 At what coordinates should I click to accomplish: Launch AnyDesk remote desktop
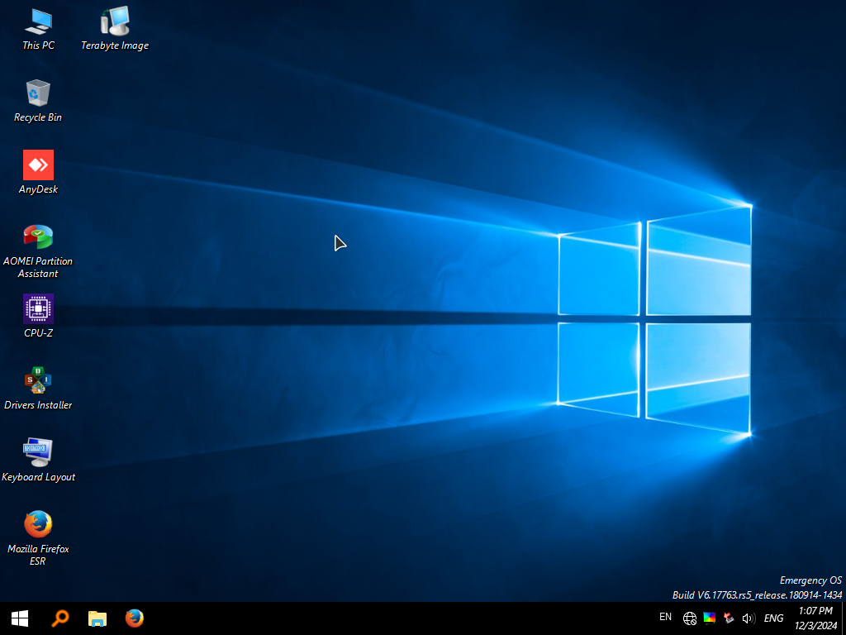(38, 165)
